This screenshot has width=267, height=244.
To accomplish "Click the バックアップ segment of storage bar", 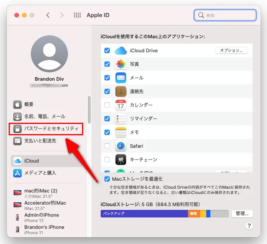I will pyautogui.click(x=144, y=214).
